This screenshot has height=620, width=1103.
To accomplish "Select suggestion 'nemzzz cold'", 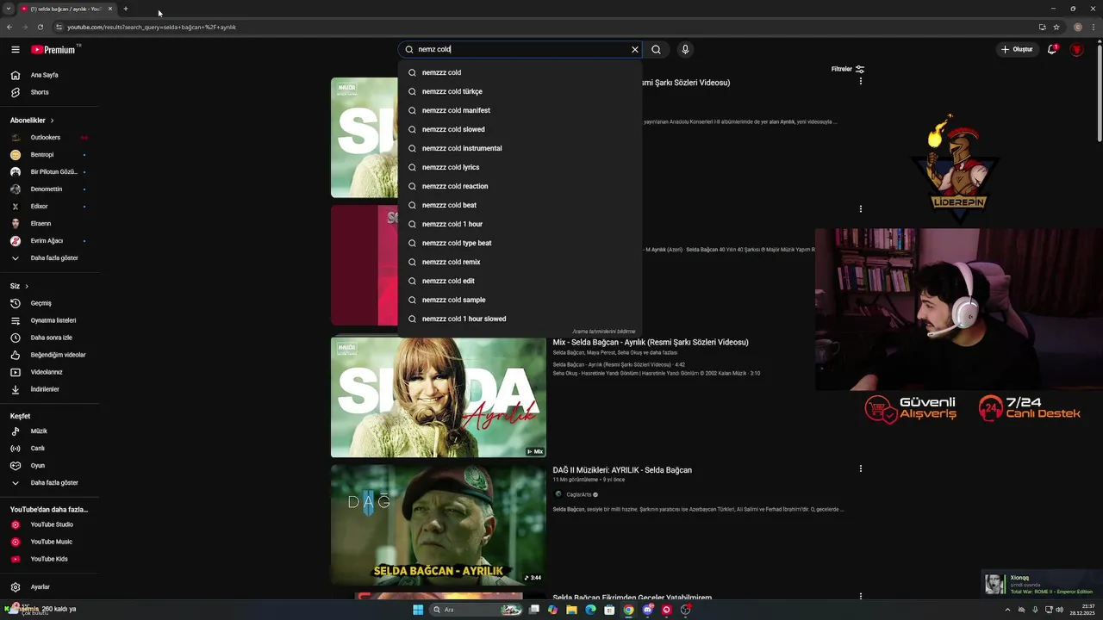I will [x=520, y=72].
